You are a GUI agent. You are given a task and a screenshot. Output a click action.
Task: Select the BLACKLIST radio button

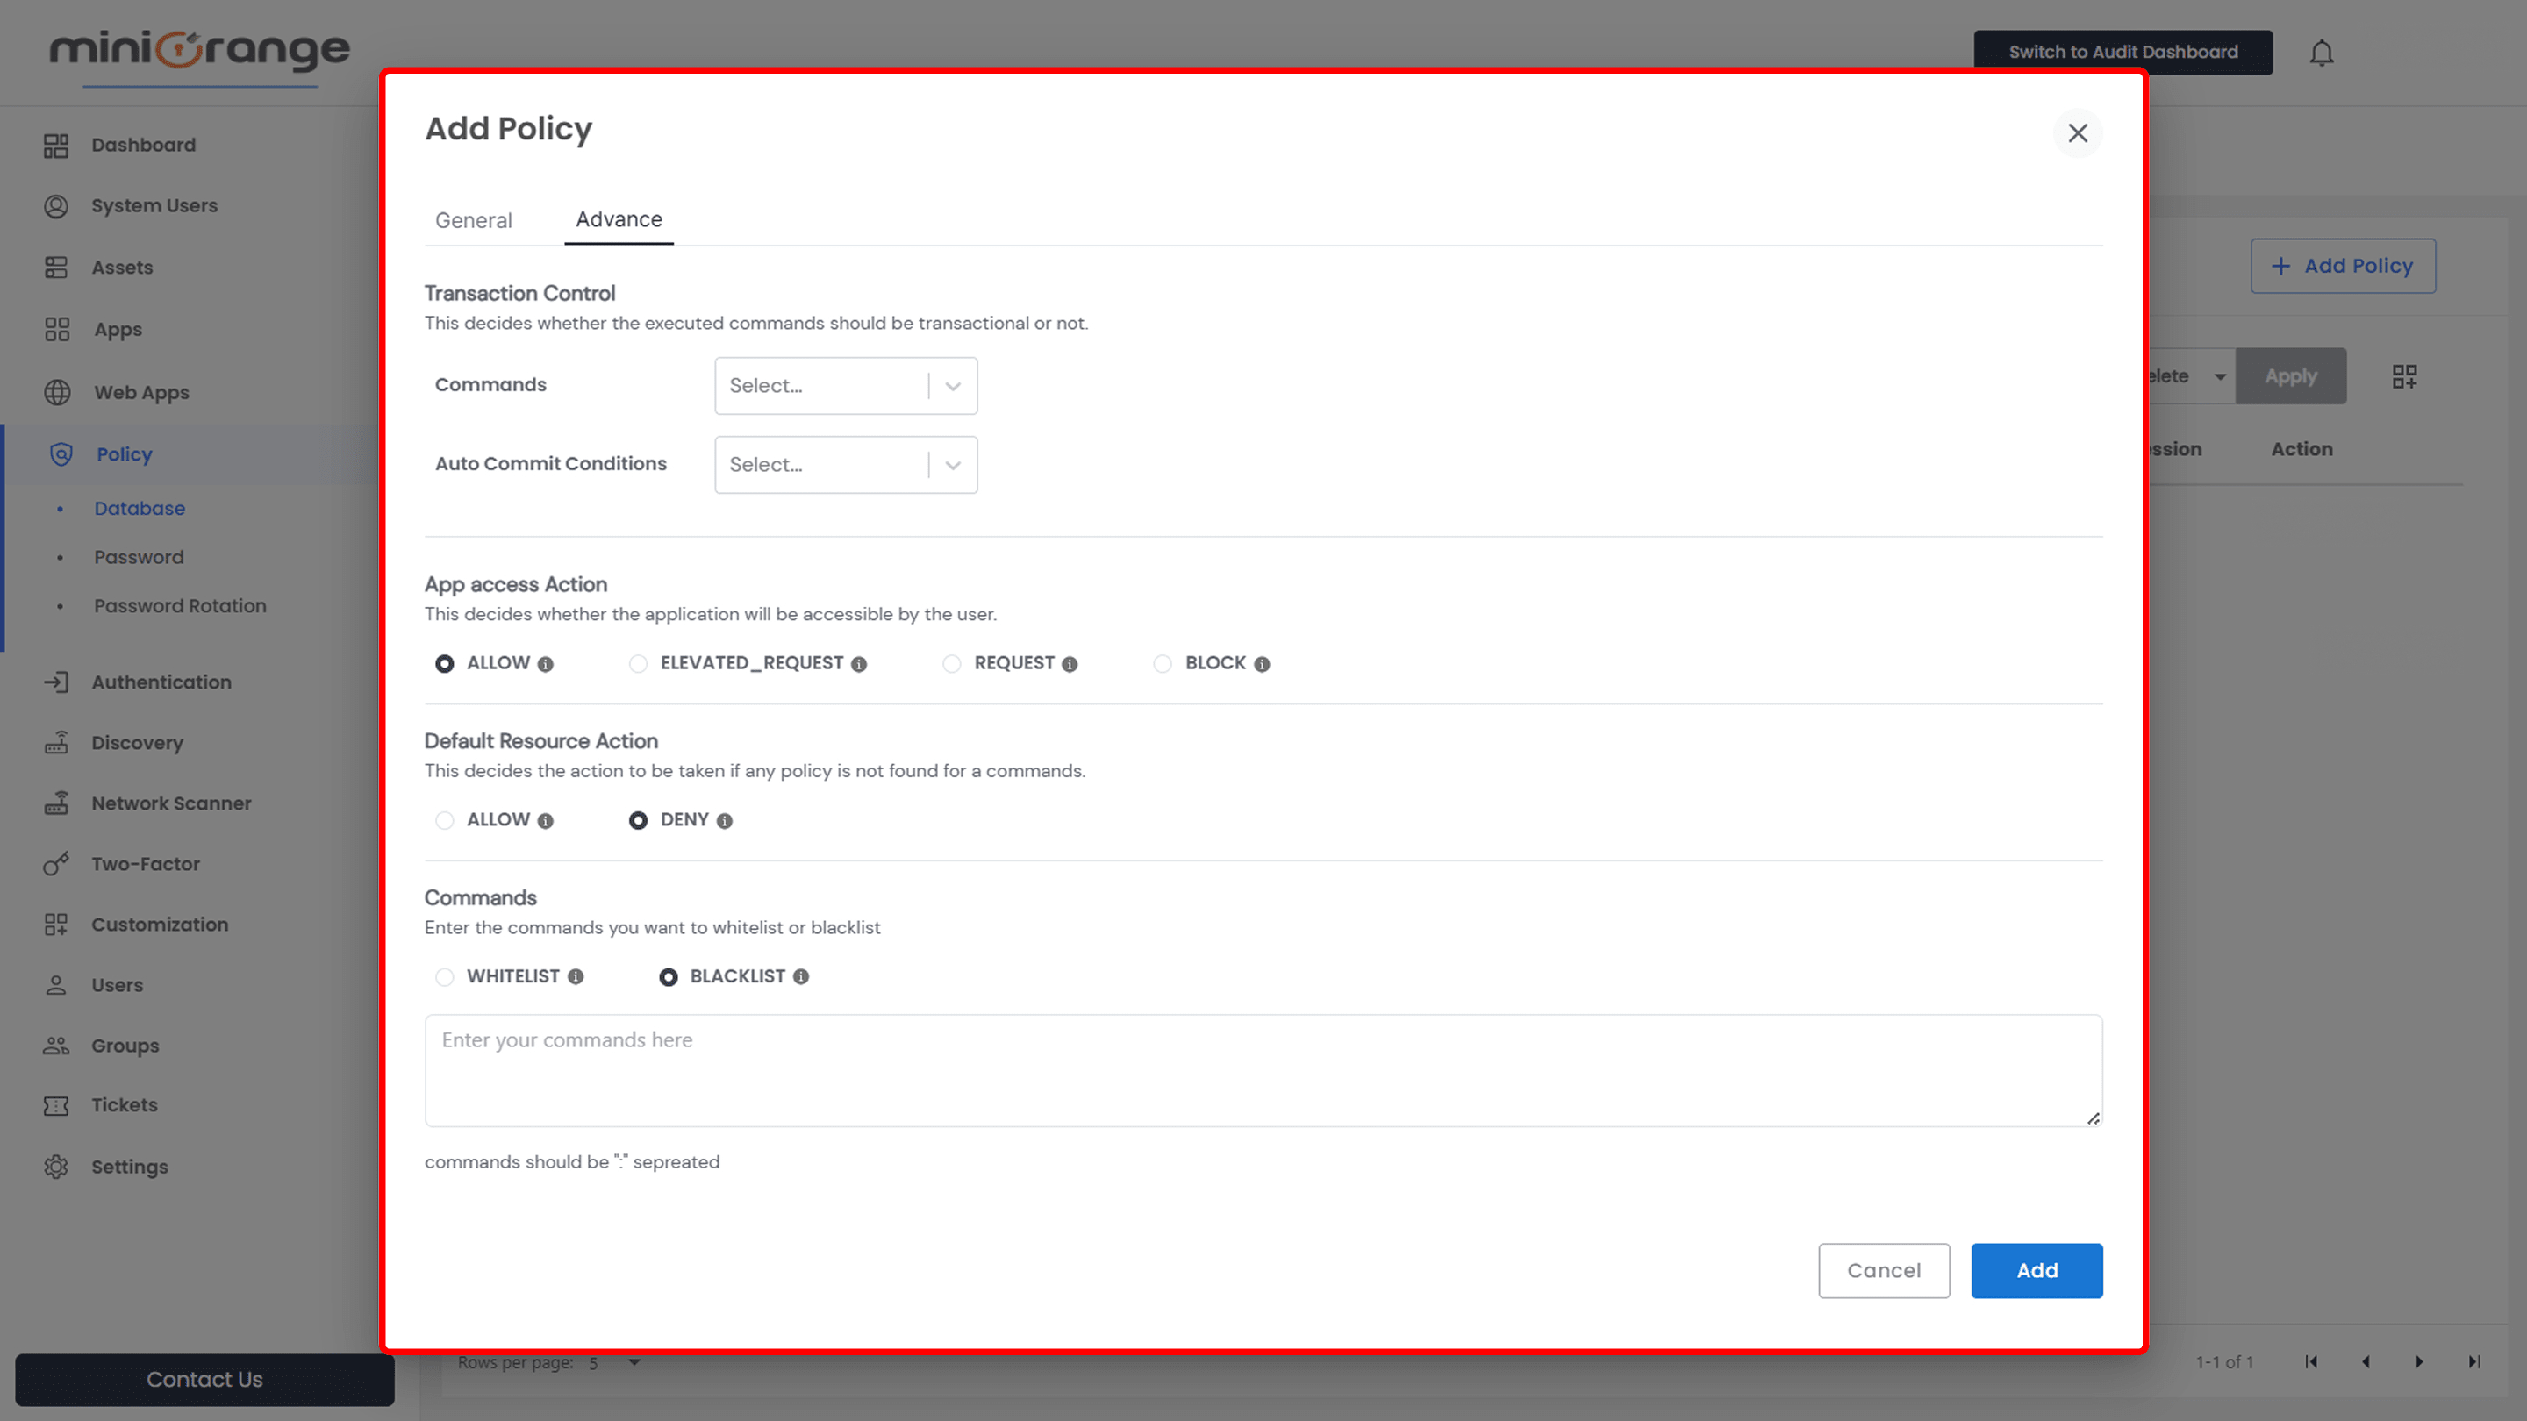[x=668, y=977]
